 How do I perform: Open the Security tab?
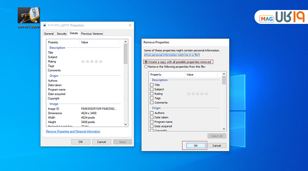[x=61, y=34]
